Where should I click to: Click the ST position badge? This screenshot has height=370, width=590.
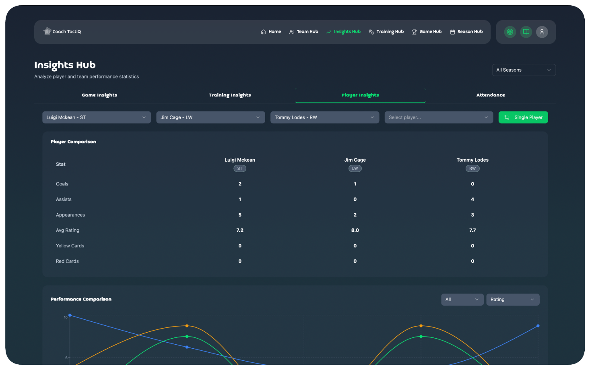(x=240, y=169)
